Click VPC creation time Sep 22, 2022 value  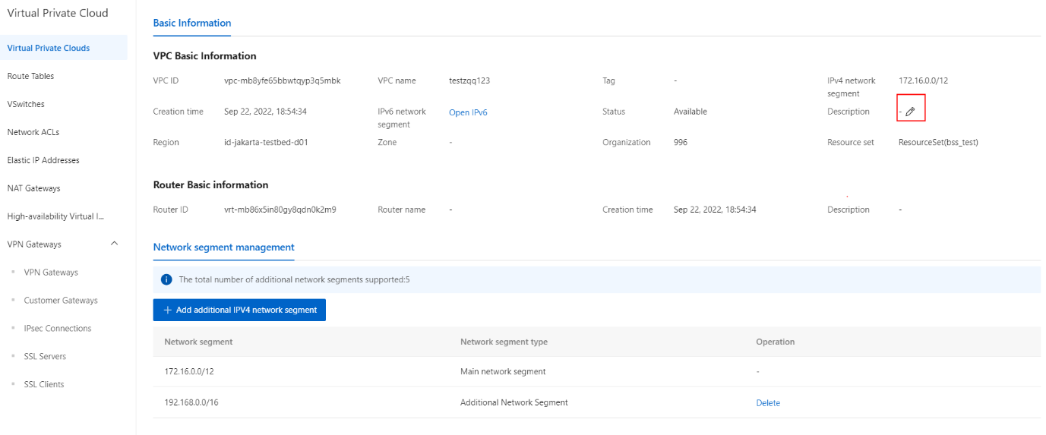(x=265, y=112)
